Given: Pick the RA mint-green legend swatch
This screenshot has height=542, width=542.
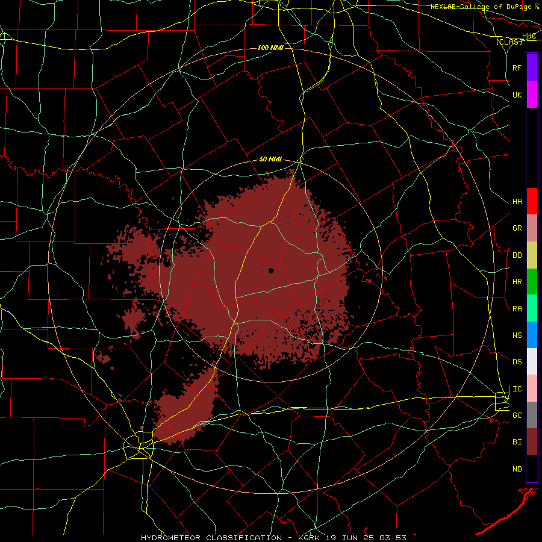Looking at the screenshot, I should click(532, 308).
